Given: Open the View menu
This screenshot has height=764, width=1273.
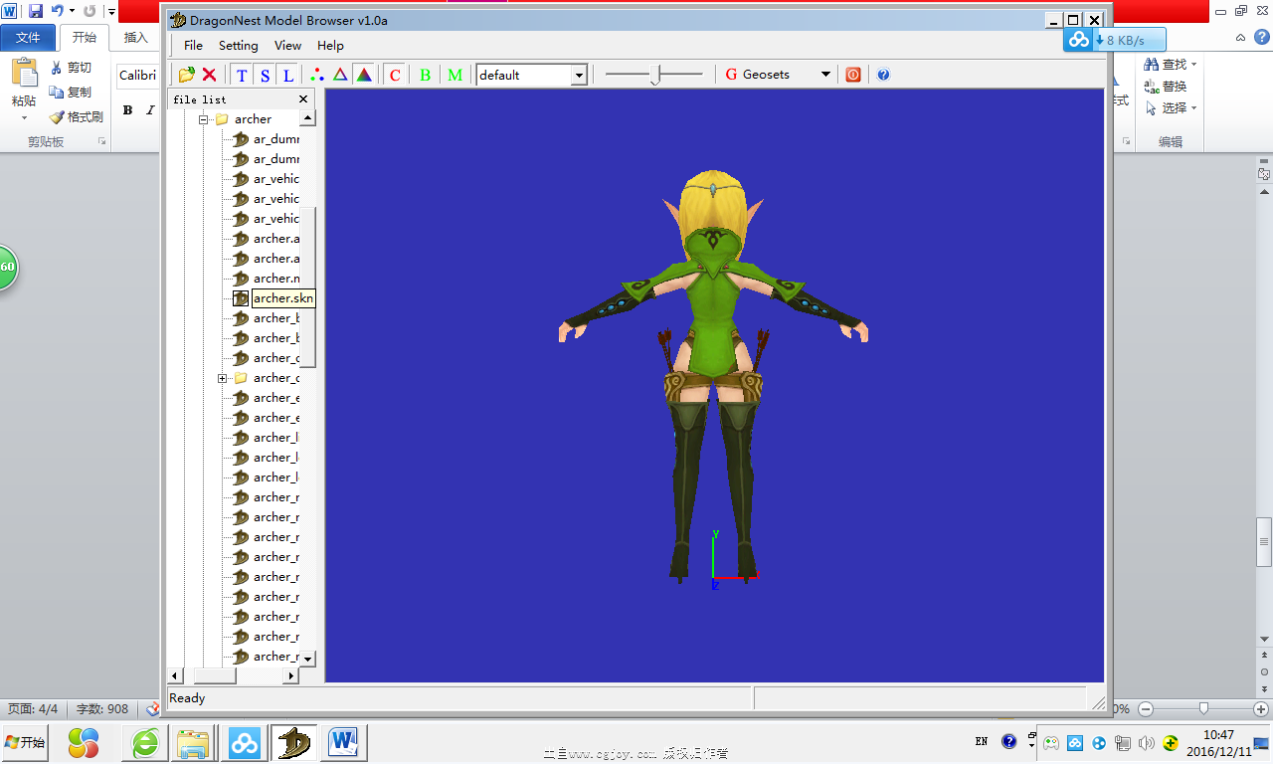Looking at the screenshot, I should coord(287,45).
